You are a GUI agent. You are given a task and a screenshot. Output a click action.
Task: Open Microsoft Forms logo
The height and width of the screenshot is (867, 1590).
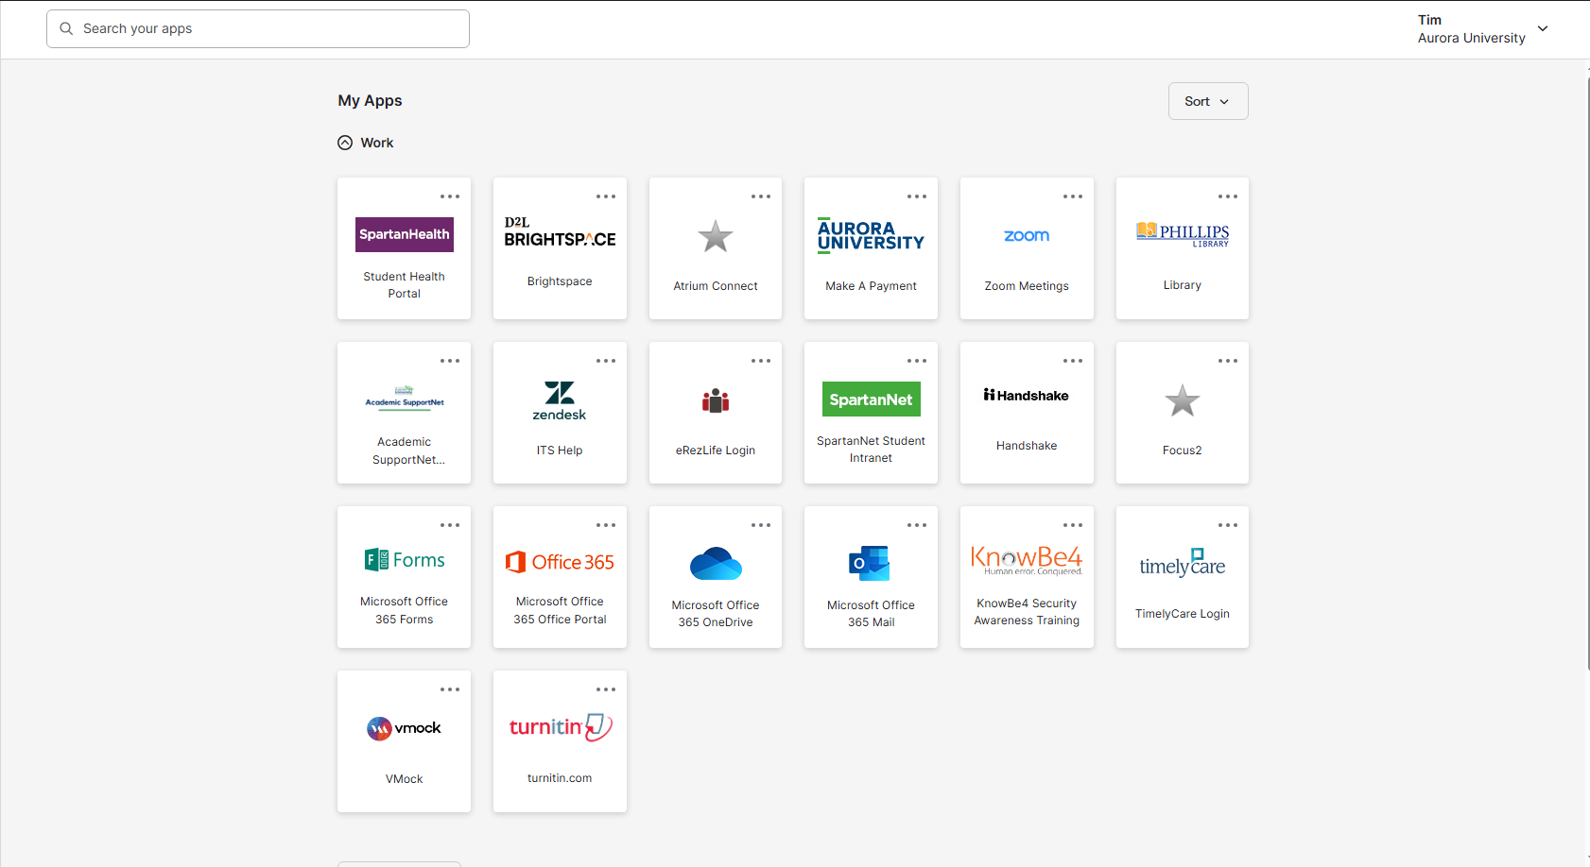[405, 560]
